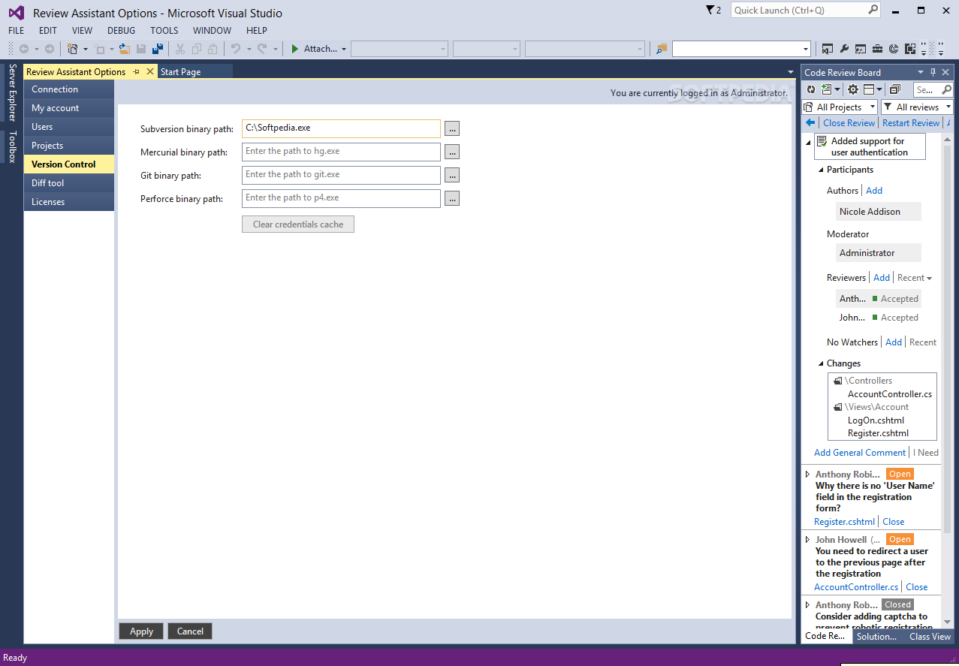This screenshot has width=959, height=666.
Task: Open the Toolbox side tab
Action: tap(12, 147)
